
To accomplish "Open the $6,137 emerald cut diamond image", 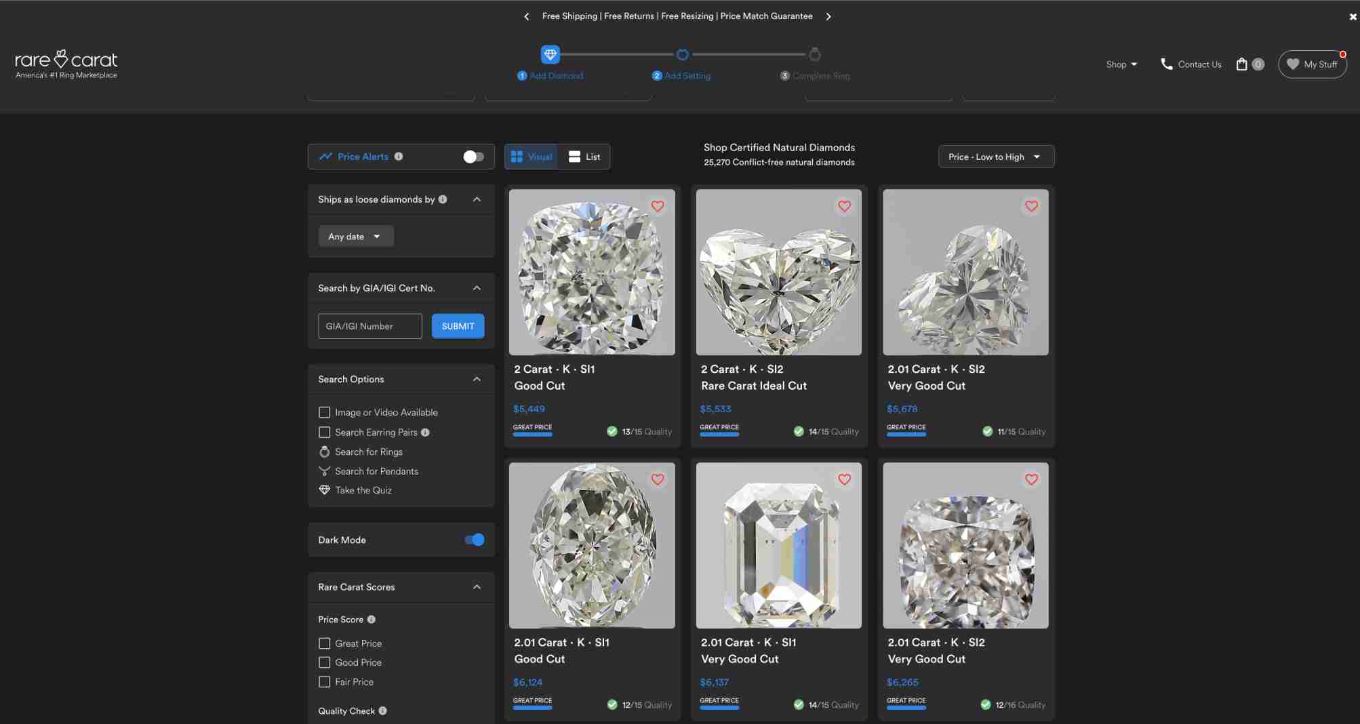I will tap(778, 545).
